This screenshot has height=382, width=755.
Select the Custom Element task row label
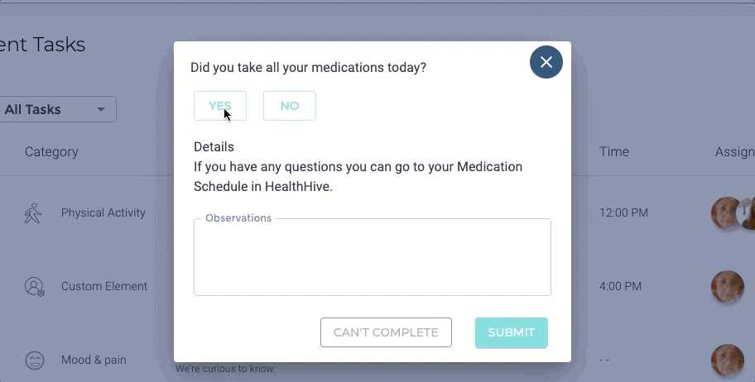[104, 286]
